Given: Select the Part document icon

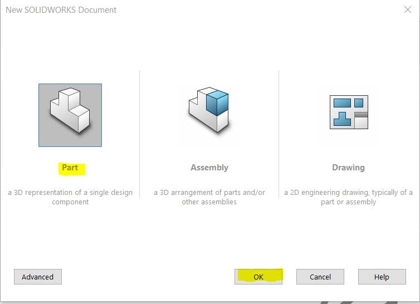Looking at the screenshot, I should [70, 115].
